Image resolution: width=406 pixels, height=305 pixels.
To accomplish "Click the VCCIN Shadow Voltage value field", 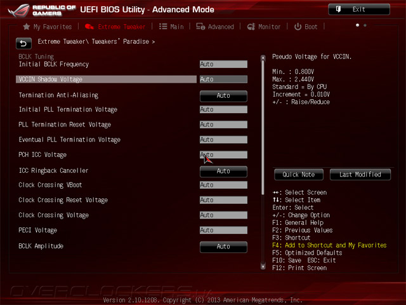I will (223, 79).
